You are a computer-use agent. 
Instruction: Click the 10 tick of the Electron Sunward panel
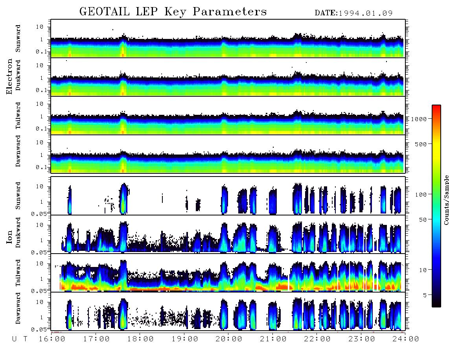click(x=40, y=27)
